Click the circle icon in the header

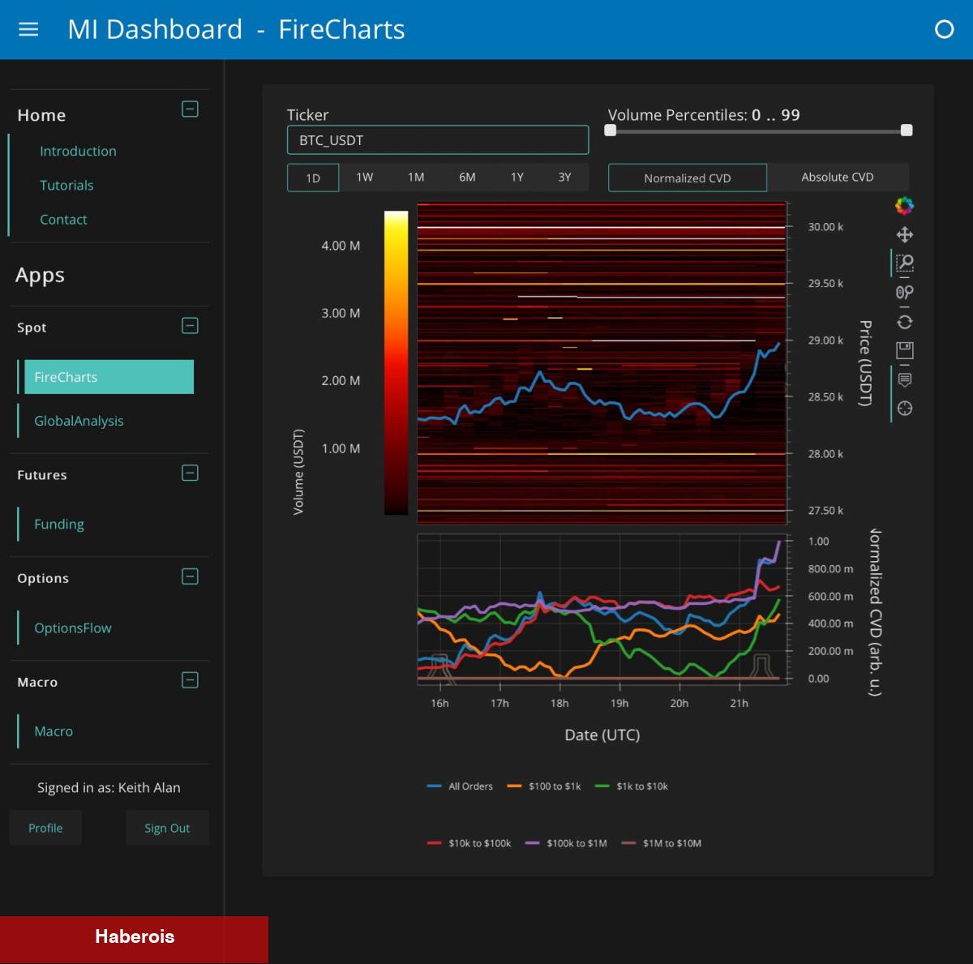tap(944, 29)
